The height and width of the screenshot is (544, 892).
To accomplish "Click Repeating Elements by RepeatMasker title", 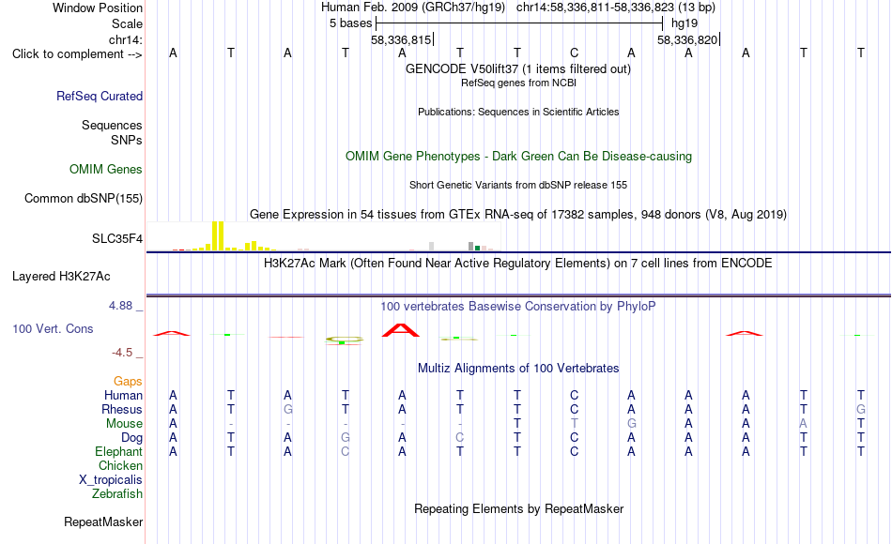I will click(x=518, y=508).
